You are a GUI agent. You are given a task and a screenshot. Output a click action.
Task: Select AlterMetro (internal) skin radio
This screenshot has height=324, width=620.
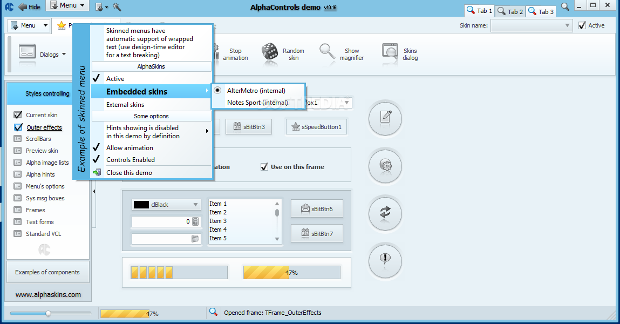coord(217,90)
